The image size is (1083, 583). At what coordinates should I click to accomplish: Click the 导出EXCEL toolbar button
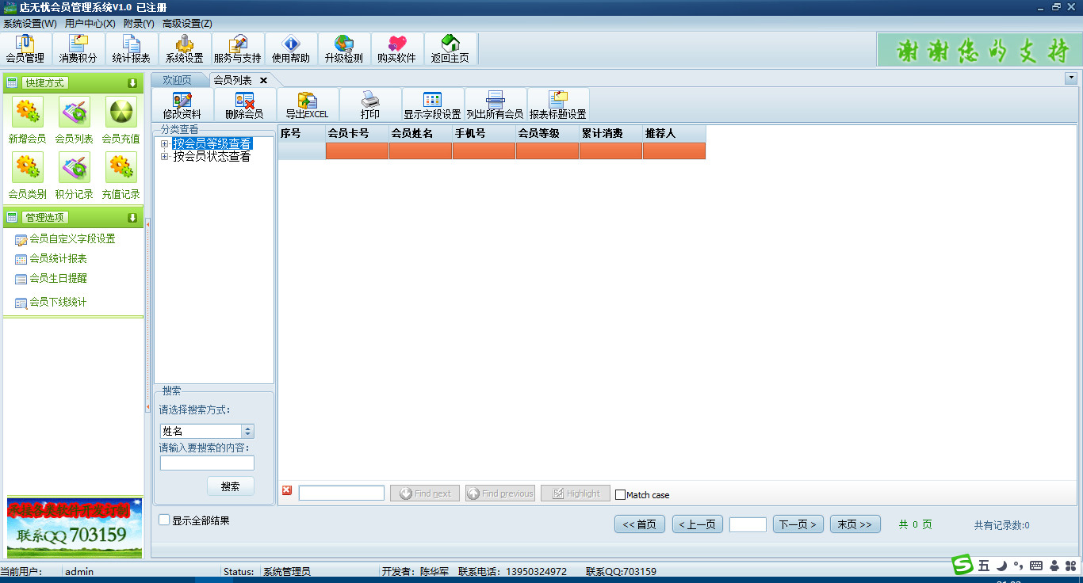307,105
